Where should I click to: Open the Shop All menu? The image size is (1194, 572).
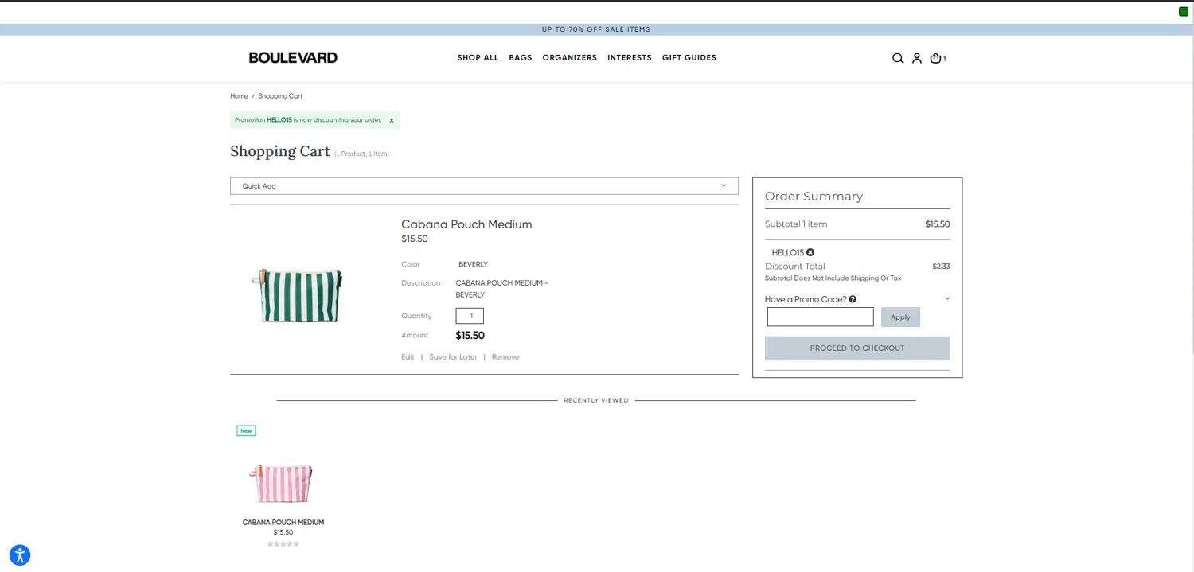(478, 58)
